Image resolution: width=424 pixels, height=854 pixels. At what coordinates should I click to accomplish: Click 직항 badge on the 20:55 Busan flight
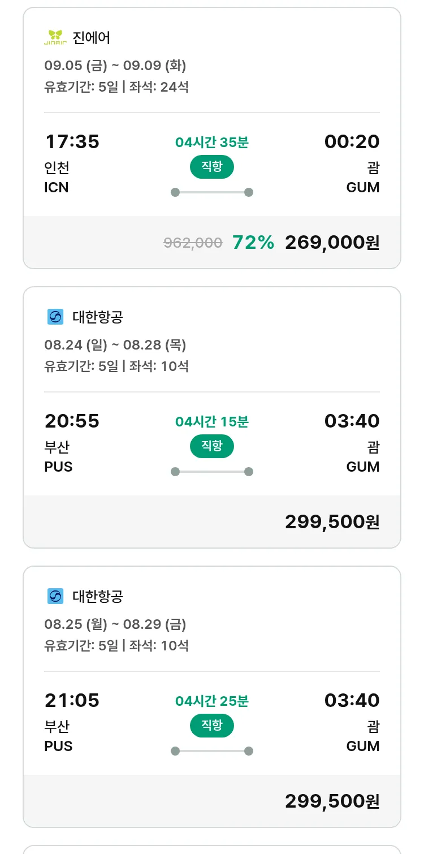pyautogui.click(x=211, y=446)
